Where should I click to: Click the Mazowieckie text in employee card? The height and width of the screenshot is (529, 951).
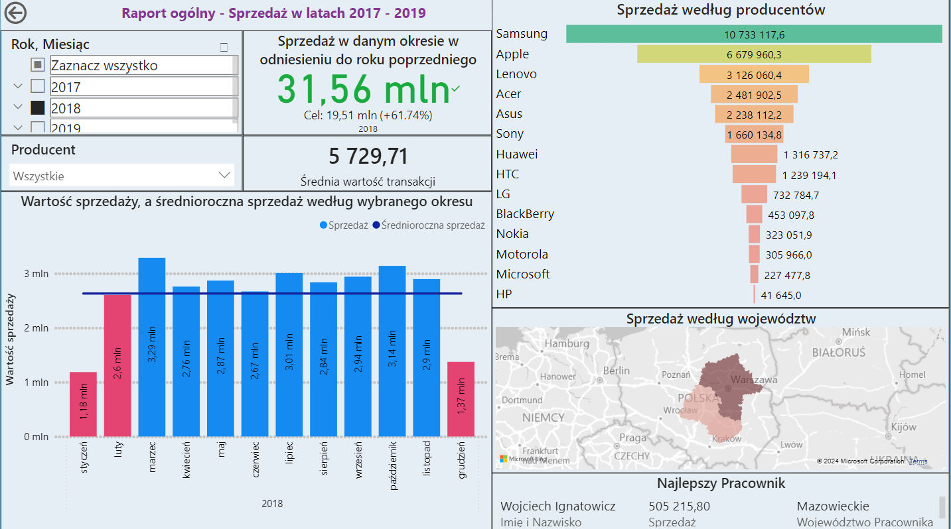point(833,506)
